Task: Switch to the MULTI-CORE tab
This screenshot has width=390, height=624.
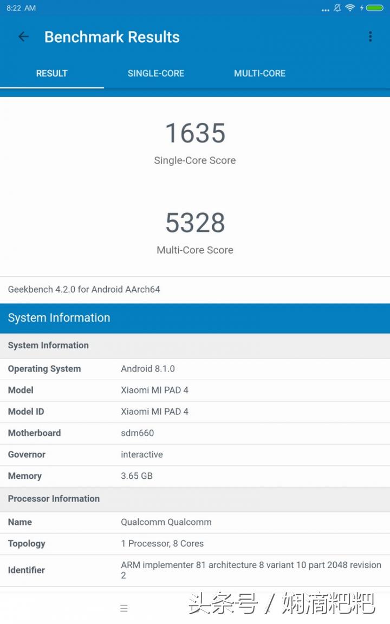Action: coord(259,73)
